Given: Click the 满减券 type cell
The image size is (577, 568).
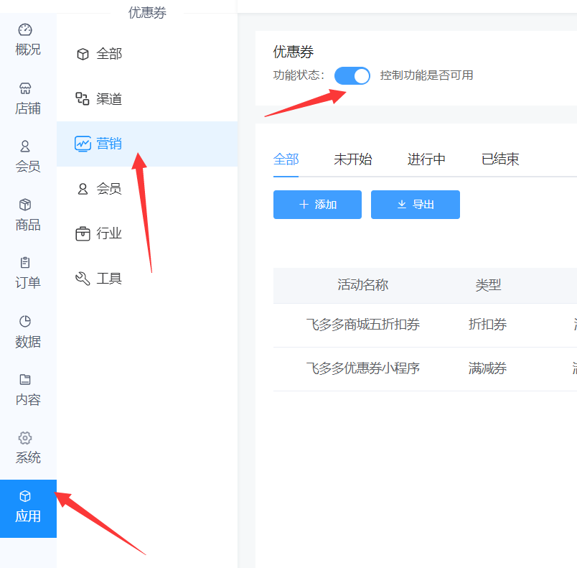Looking at the screenshot, I should (487, 368).
